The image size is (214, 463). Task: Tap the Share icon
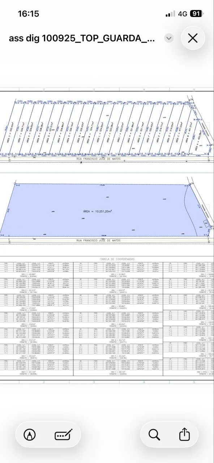[185, 434]
